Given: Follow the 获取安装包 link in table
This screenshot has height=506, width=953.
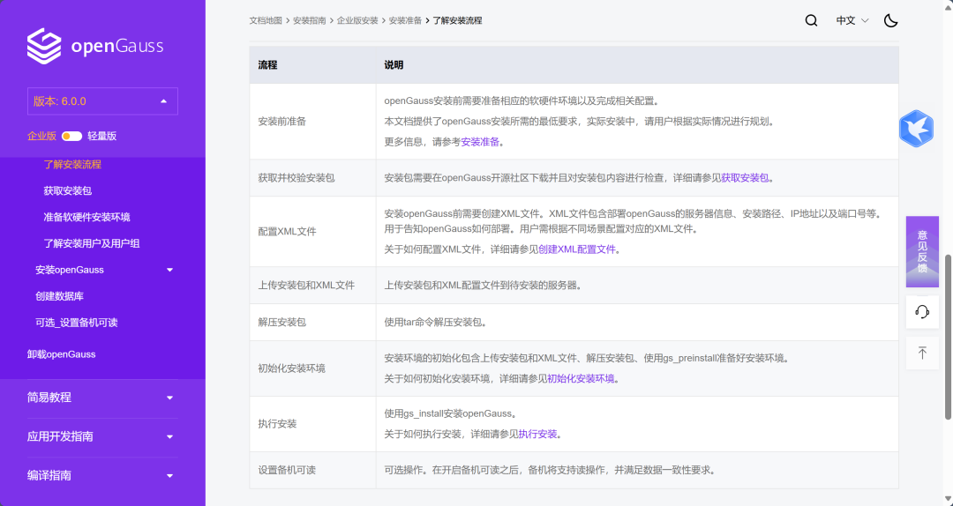Looking at the screenshot, I should point(745,178).
